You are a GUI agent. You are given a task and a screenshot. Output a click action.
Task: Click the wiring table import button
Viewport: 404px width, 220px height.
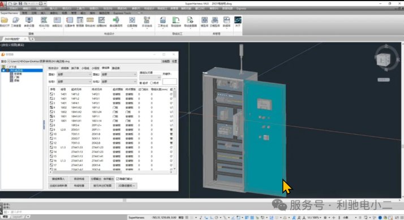pos(58,179)
